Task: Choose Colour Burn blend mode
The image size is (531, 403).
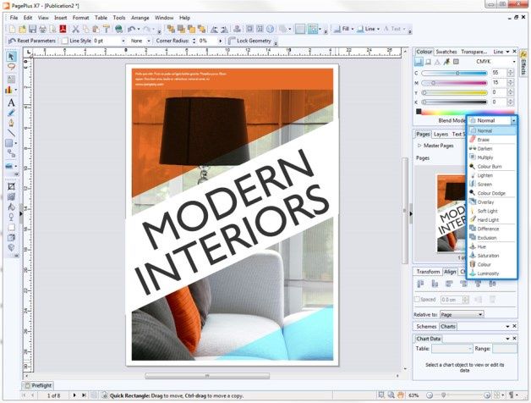Action: pyautogui.click(x=492, y=166)
